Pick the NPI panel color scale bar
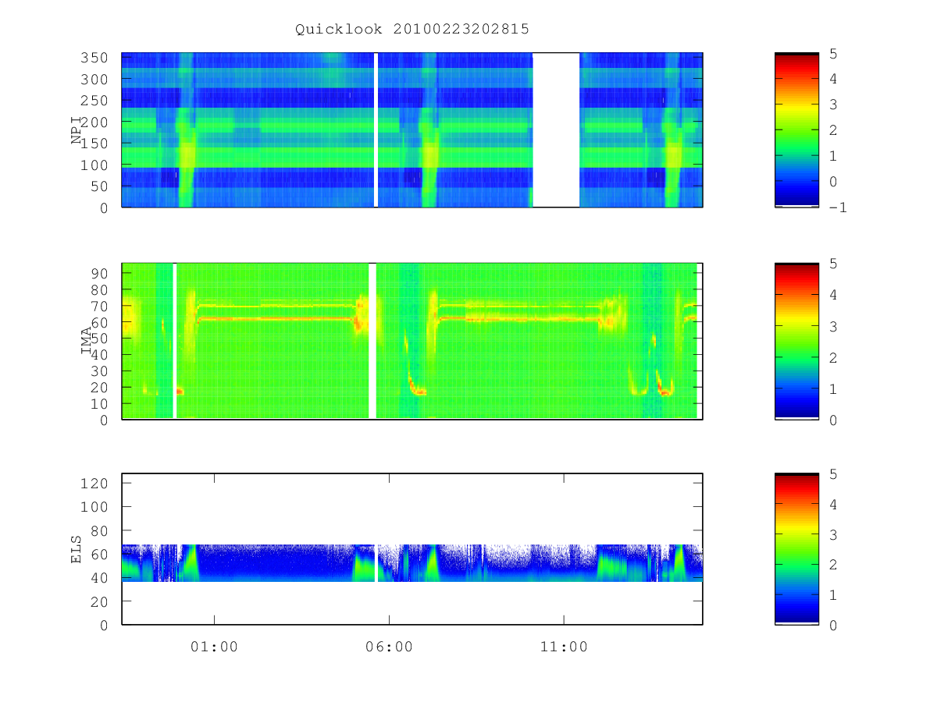The width and height of the screenshot is (937, 702). pos(796,130)
